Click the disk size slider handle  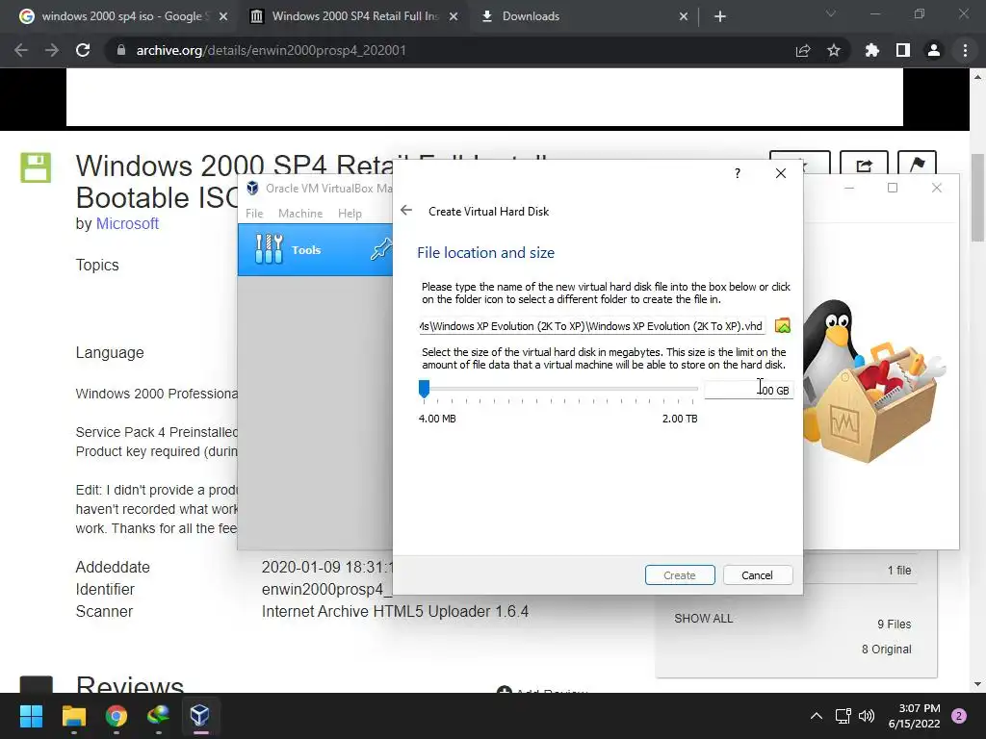[424, 389]
